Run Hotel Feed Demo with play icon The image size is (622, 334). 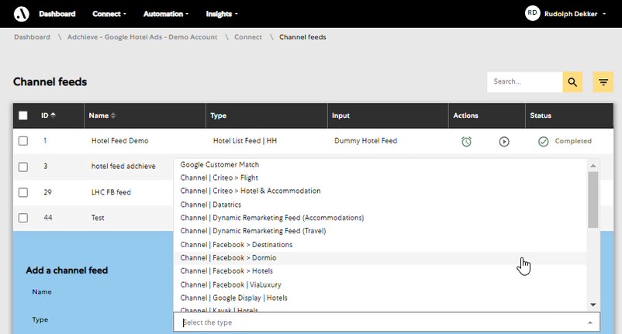[504, 142]
